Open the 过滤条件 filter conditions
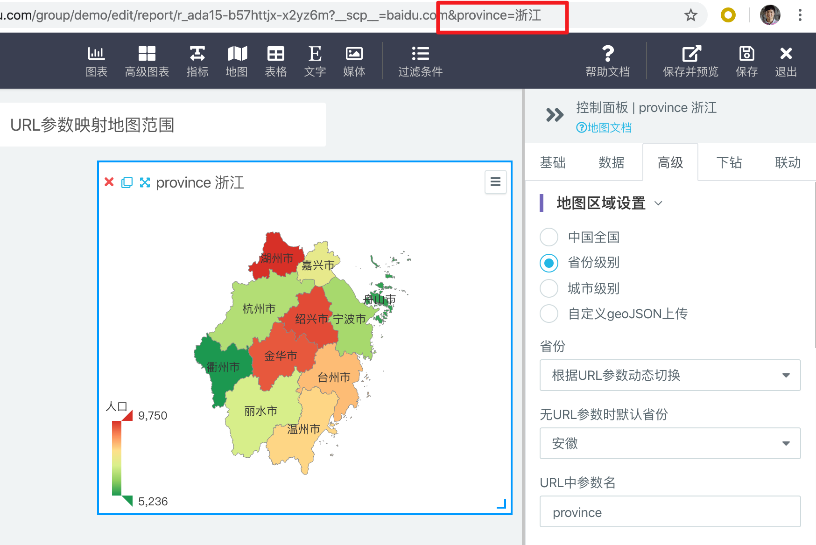816x545 pixels. [x=420, y=61]
